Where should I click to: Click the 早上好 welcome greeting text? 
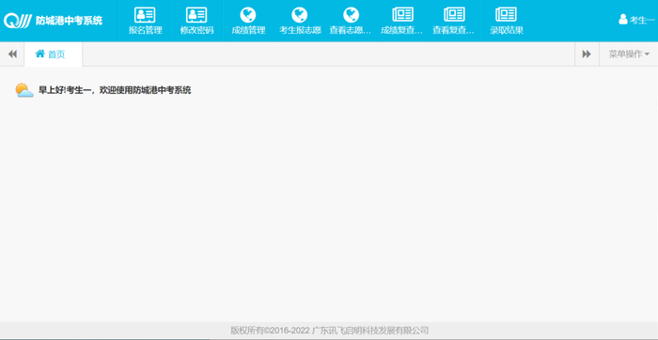click(115, 90)
